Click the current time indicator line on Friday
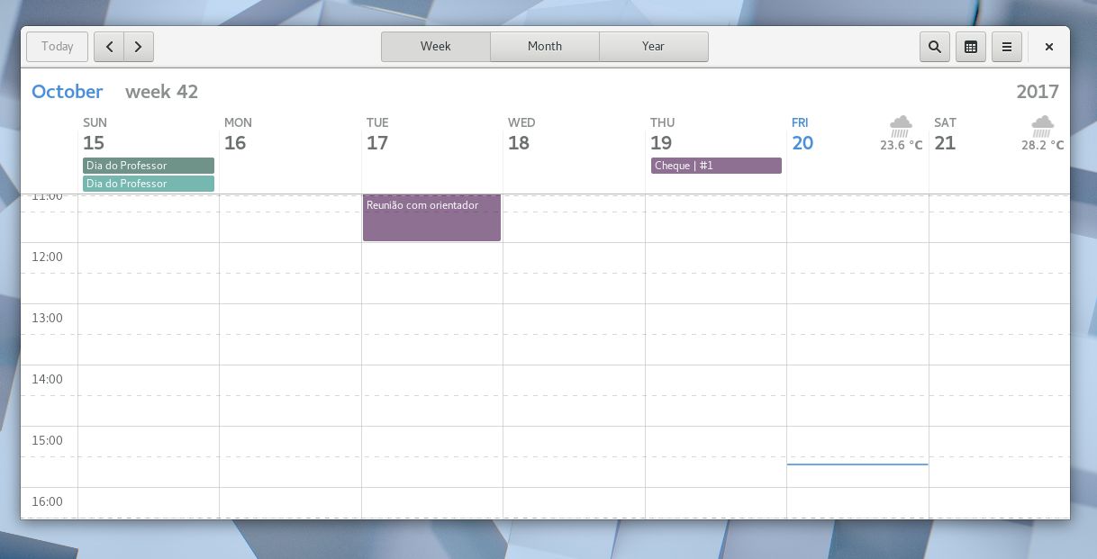The width and height of the screenshot is (1097, 559). (857, 464)
